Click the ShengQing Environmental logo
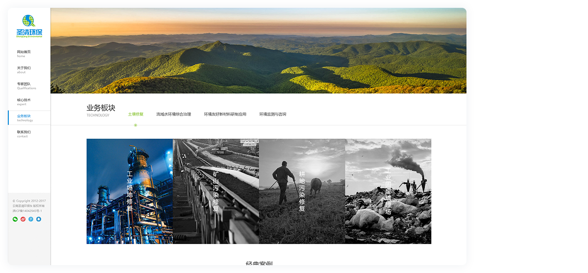 (x=29, y=26)
